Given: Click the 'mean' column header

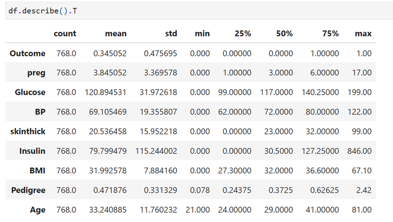Looking at the screenshot, I should (116, 34).
